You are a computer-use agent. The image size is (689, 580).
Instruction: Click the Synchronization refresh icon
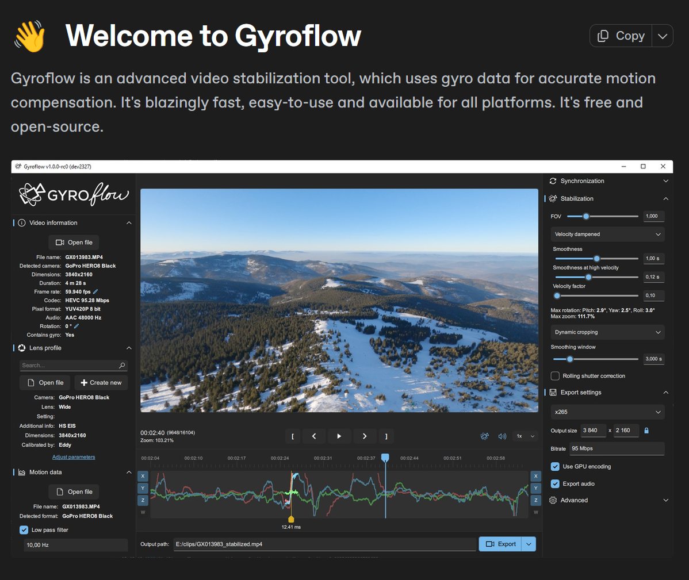coord(553,181)
